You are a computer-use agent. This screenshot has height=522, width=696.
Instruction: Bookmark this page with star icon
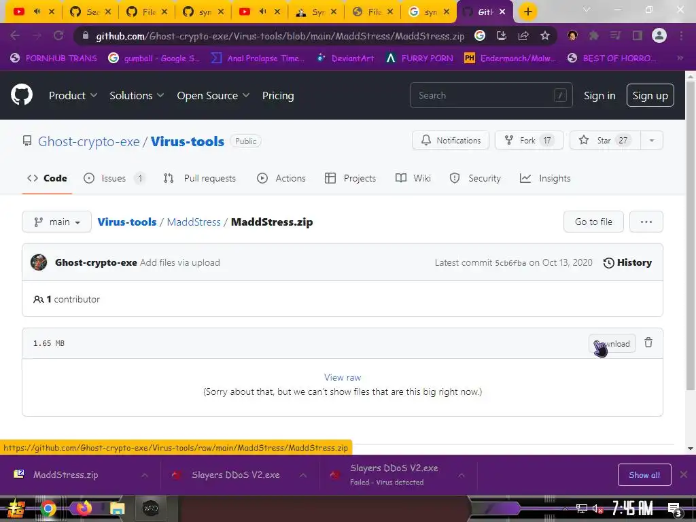pos(545,35)
